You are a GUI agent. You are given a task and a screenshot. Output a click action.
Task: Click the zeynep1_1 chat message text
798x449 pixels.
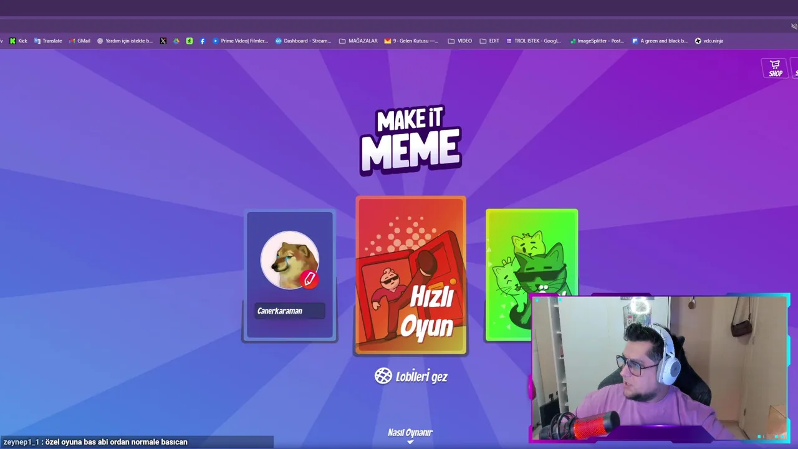[95, 442]
